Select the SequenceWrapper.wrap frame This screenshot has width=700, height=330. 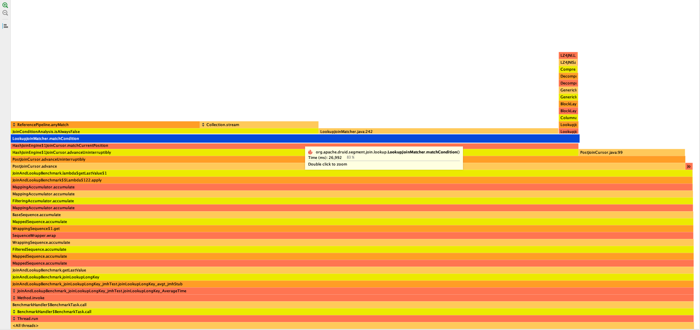[352, 235]
